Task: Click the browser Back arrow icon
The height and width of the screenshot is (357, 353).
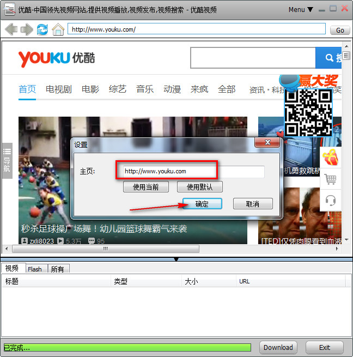Action: [11, 29]
